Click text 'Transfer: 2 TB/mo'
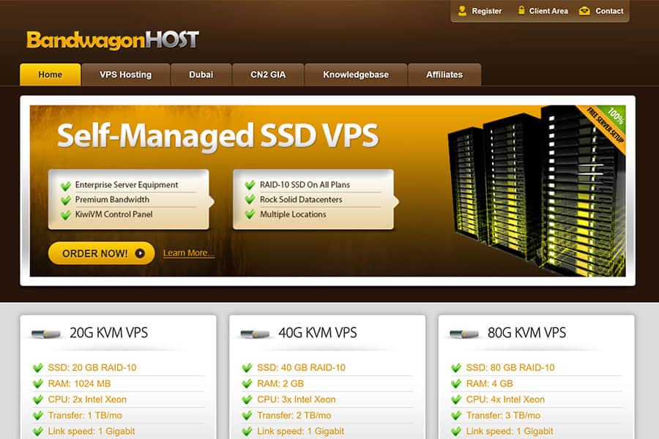Viewport: 659px width, 439px height. (x=294, y=416)
